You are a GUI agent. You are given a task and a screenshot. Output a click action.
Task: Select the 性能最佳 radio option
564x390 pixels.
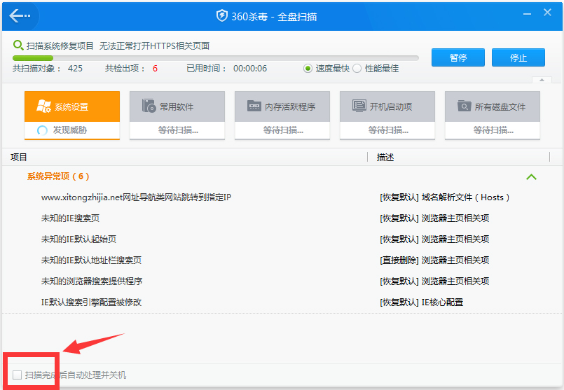pyautogui.click(x=357, y=69)
